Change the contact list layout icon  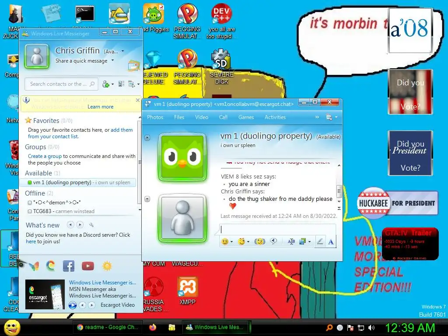[122, 84]
